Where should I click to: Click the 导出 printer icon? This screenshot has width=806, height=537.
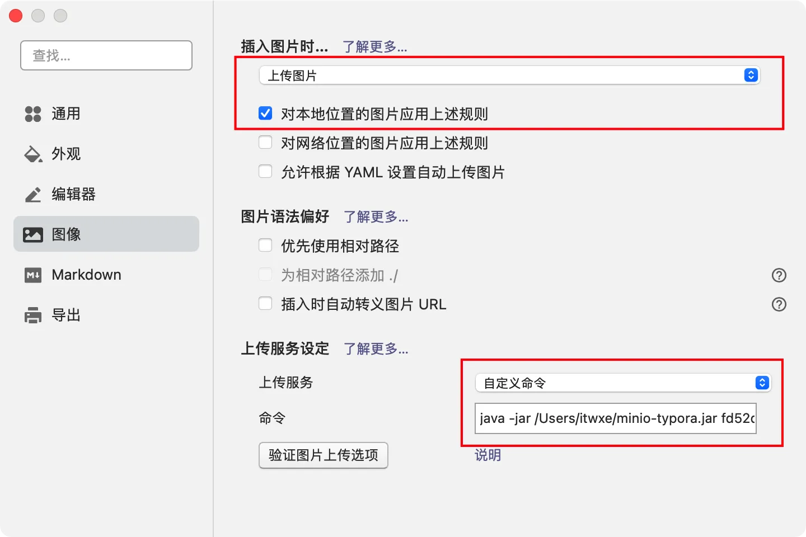pos(33,315)
